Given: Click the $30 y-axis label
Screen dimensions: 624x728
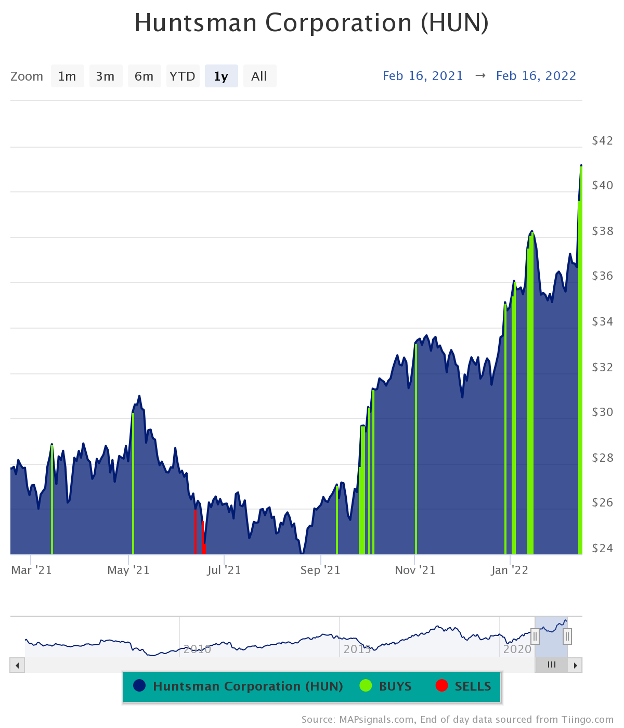Looking at the screenshot, I should [x=603, y=412].
